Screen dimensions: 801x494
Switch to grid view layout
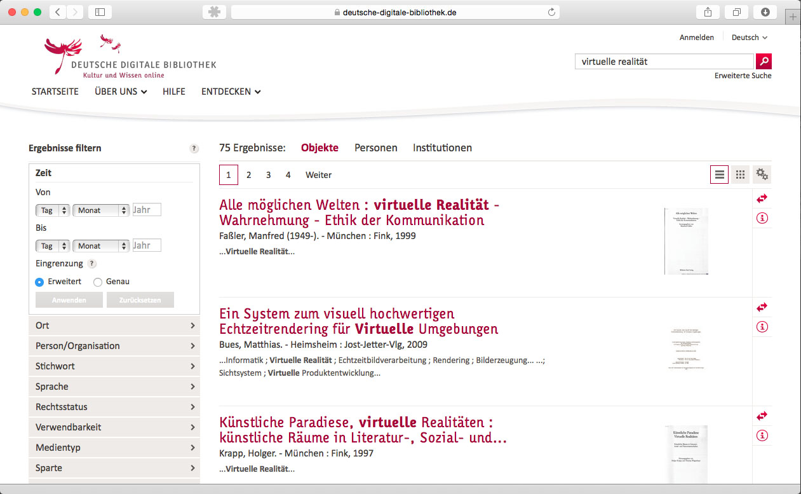(x=740, y=175)
